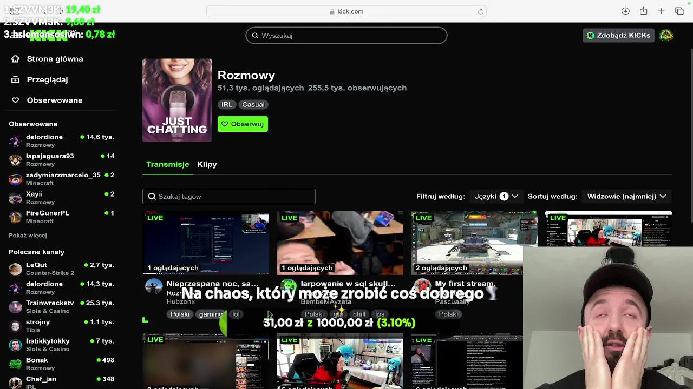Screen dimensions: 693x389
Task: Focus the Wyszukaj search field
Action: 346,36
